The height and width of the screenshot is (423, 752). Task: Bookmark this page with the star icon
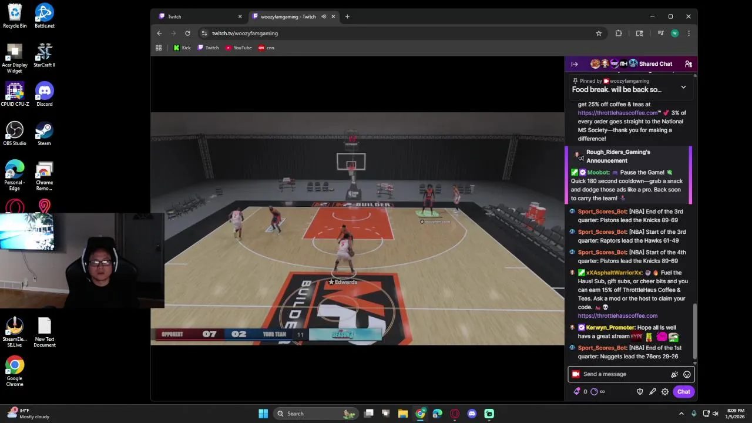[599, 33]
